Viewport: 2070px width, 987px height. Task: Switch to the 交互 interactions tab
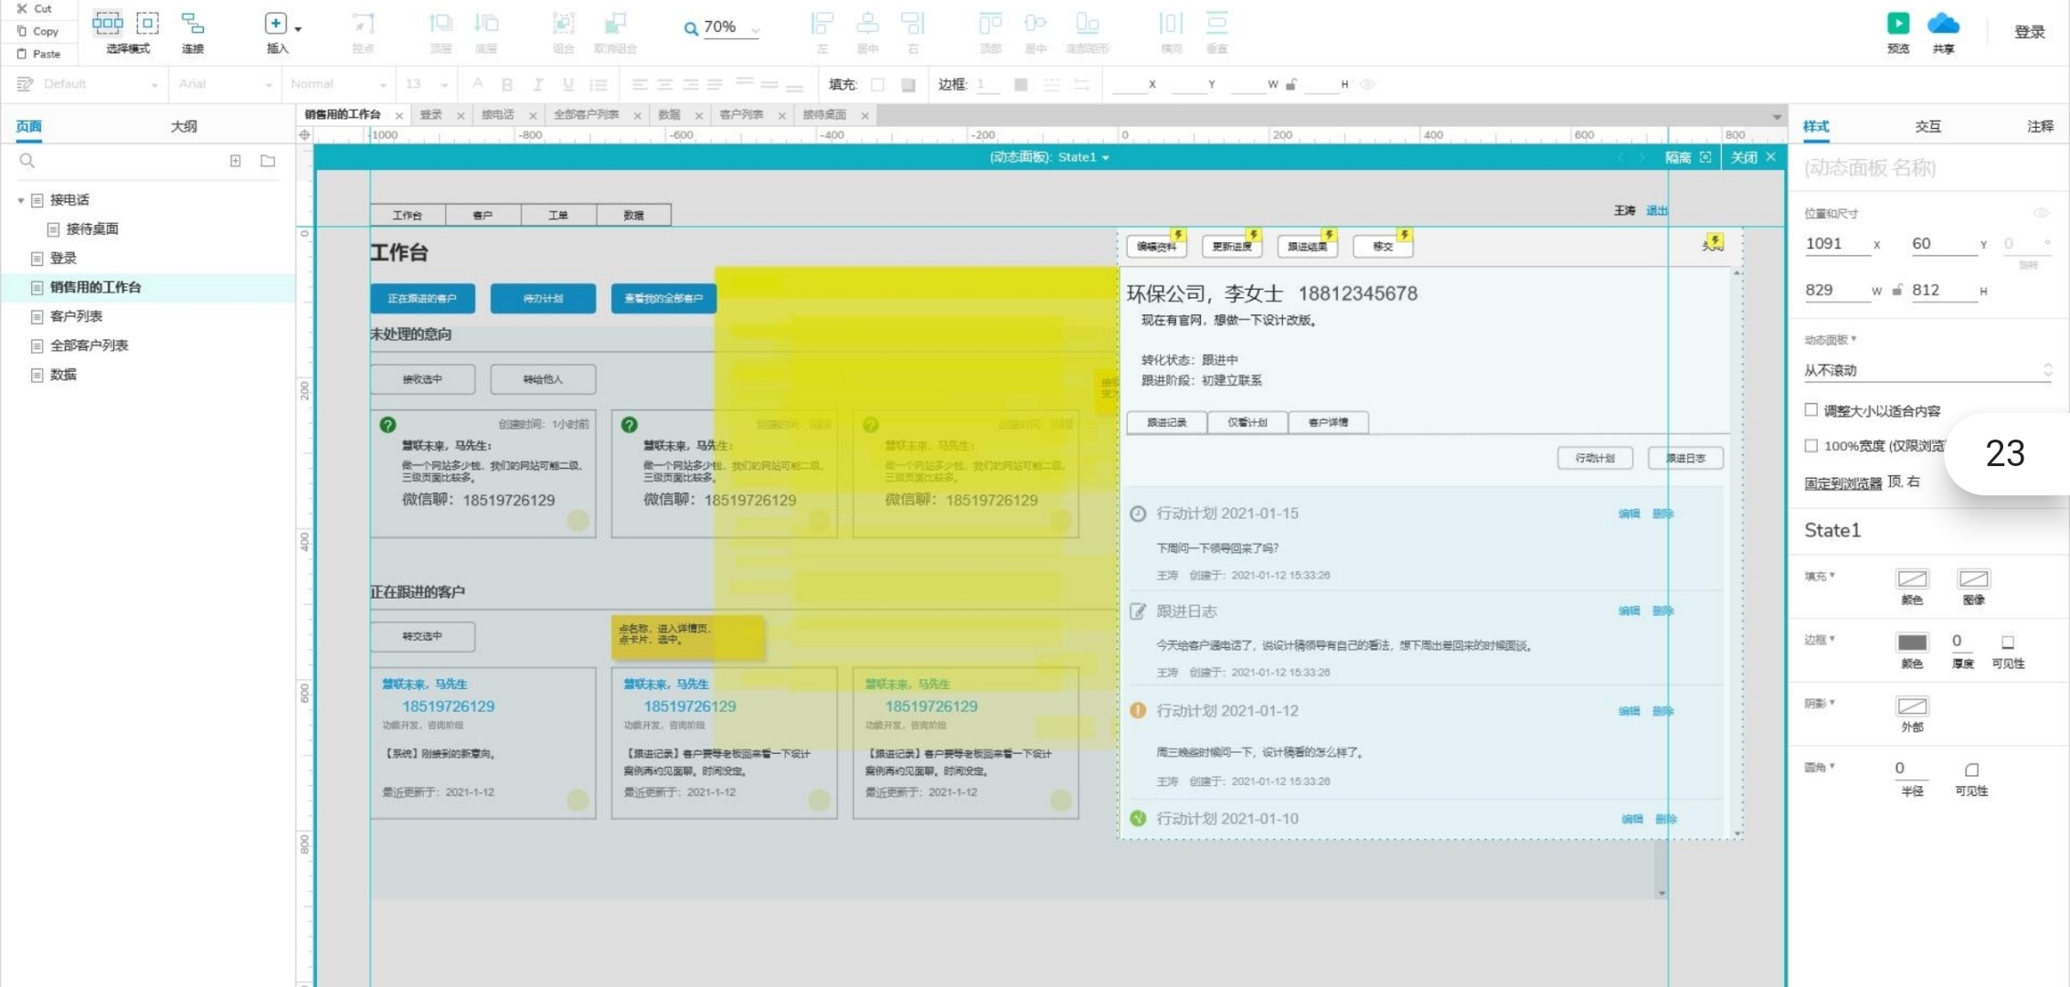click(x=1927, y=126)
